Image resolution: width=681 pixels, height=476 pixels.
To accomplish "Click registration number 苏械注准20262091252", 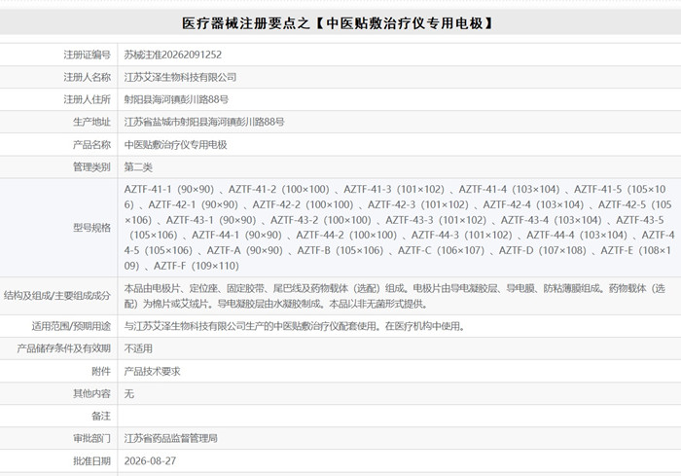I will point(173,55).
